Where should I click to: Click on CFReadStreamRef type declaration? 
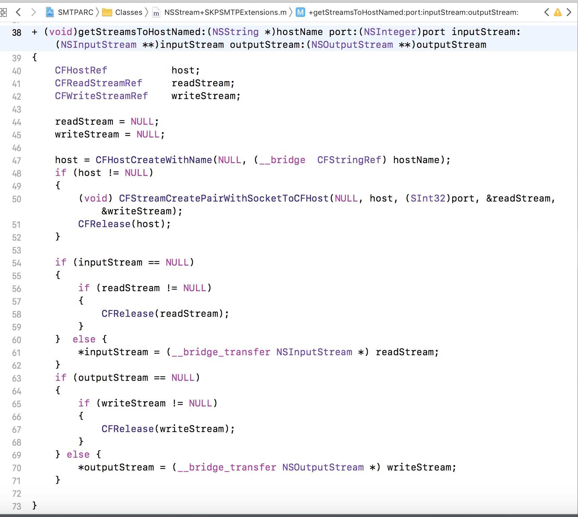(98, 83)
